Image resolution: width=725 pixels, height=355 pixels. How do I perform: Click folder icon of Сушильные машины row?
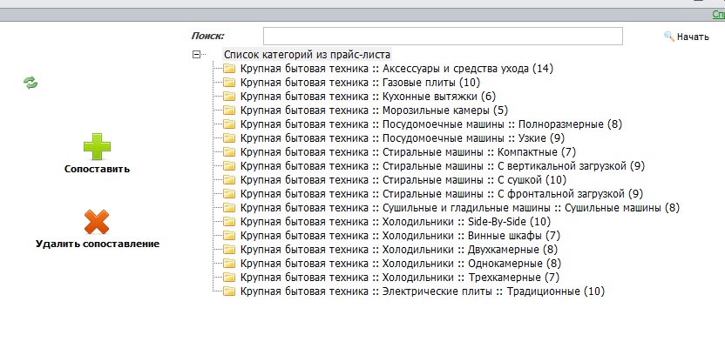[229, 208]
